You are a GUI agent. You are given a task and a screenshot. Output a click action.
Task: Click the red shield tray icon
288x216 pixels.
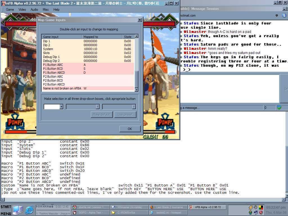[x=261, y=213]
